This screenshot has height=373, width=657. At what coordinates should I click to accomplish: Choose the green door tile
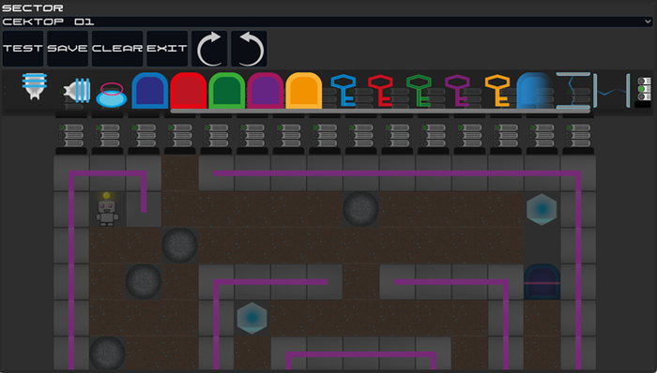click(227, 91)
